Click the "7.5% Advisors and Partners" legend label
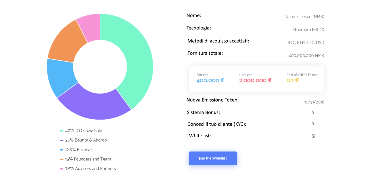Screen dimensions: 373x176 [x=90, y=169]
